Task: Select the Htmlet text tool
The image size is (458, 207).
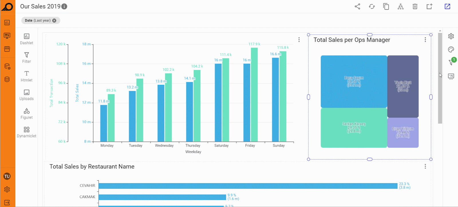Action: click(x=27, y=76)
